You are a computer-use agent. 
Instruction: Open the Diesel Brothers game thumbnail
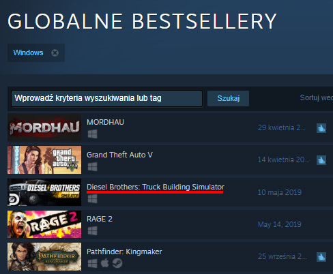pyautogui.click(x=44, y=192)
